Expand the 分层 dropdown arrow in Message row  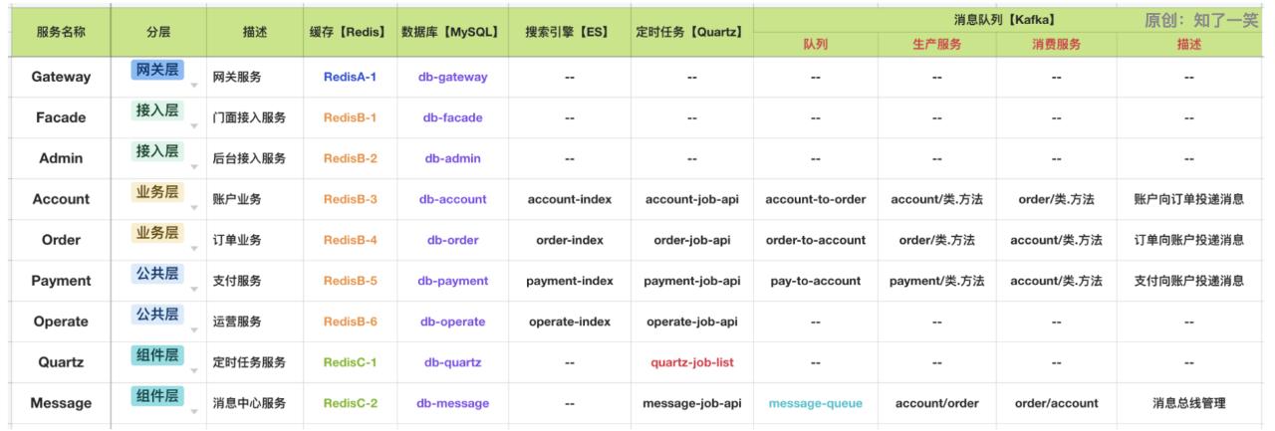[194, 412]
